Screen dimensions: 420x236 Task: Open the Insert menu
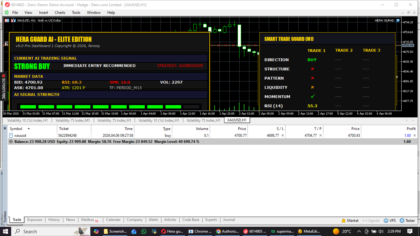(x=43, y=13)
